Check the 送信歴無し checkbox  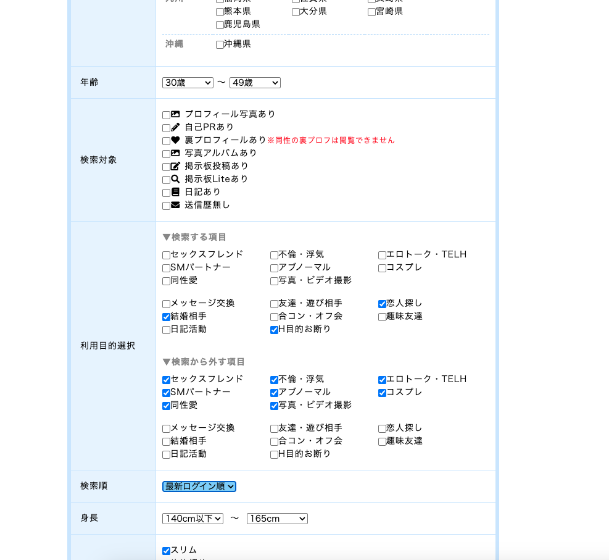pos(166,206)
